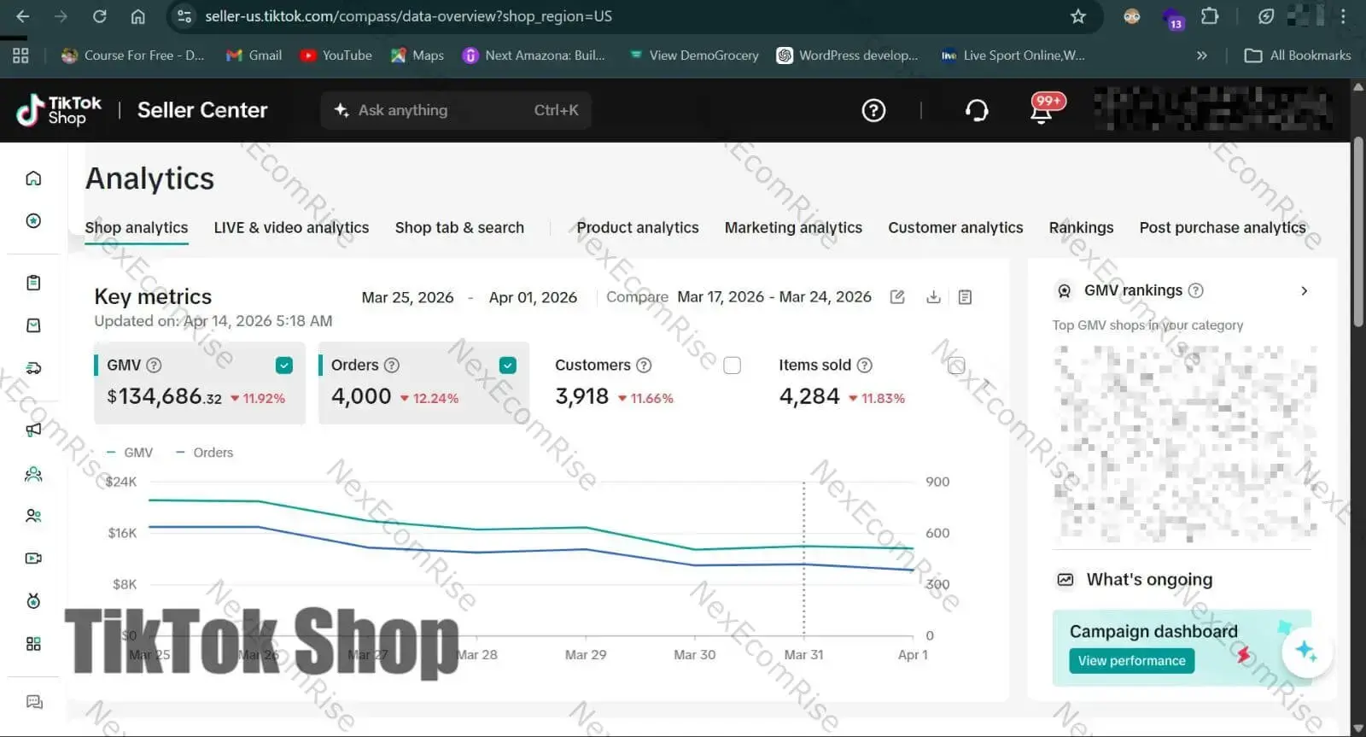The width and height of the screenshot is (1366, 737).
Task: Show GMV rankings info tooltip icon
Action: [x=1196, y=290]
